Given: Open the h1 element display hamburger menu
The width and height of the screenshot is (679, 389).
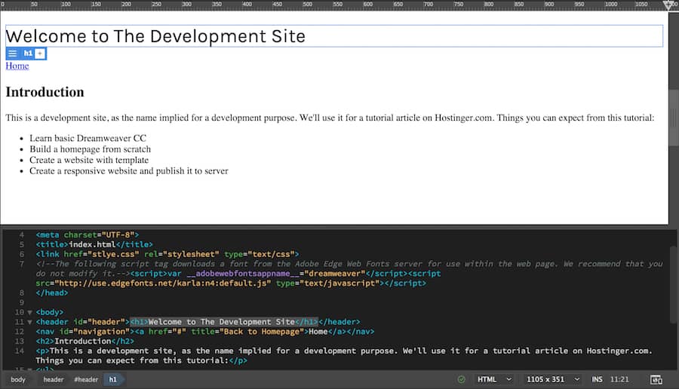Looking at the screenshot, I should pos(12,54).
